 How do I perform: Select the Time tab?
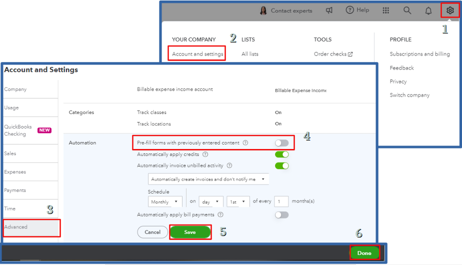(30, 208)
